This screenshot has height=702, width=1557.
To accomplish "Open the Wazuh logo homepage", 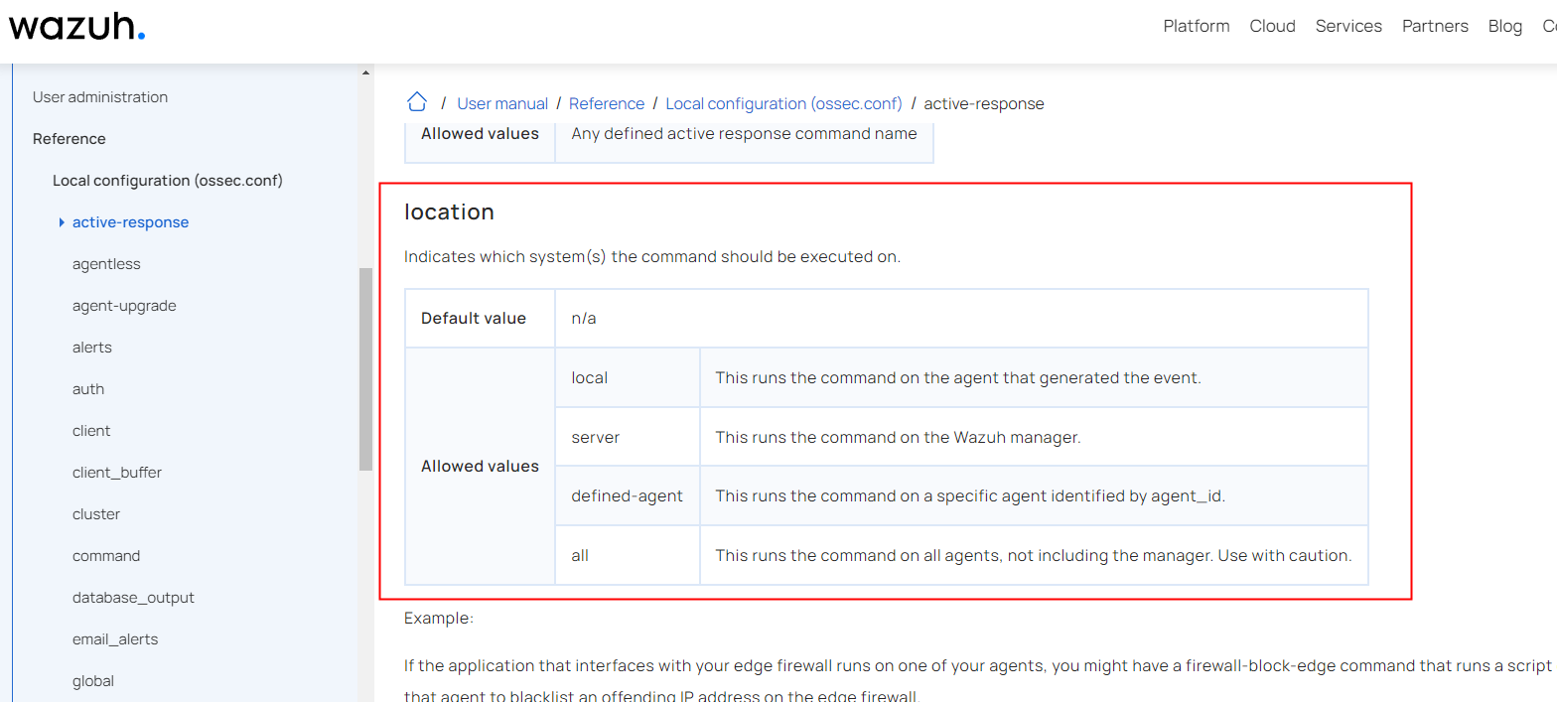I will [77, 27].
